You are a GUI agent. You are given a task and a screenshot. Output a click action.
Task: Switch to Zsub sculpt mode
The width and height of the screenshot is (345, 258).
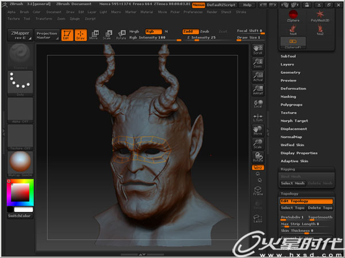pos(205,32)
